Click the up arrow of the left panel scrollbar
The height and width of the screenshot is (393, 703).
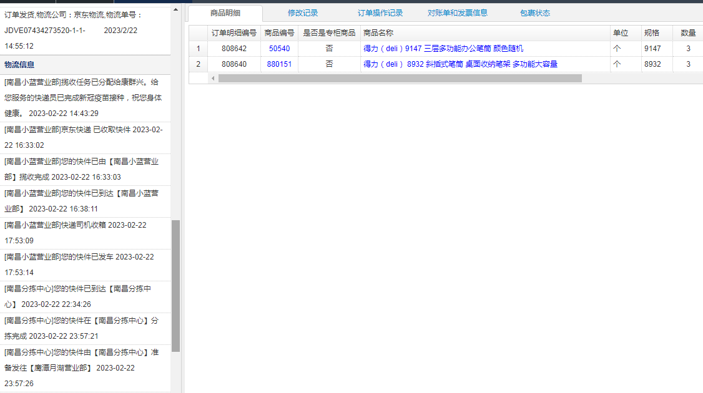176,9
